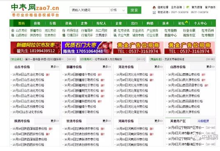Select the 其他枣产区 tab
The image size is (220, 151).
[x=178, y=121]
